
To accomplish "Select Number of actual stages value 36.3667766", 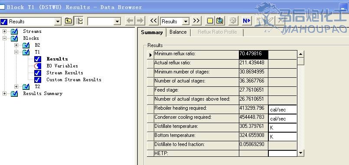I will coord(254,82).
